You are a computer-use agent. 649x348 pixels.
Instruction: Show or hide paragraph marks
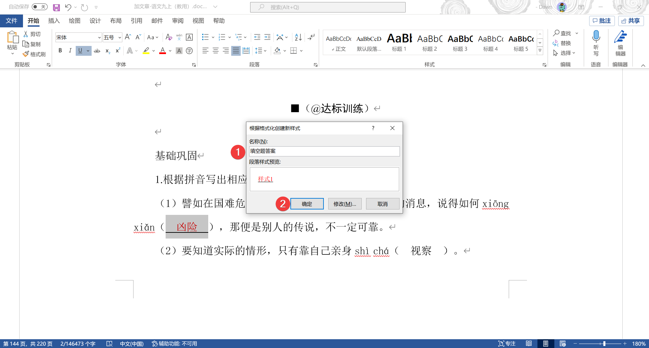pyautogui.click(x=311, y=37)
